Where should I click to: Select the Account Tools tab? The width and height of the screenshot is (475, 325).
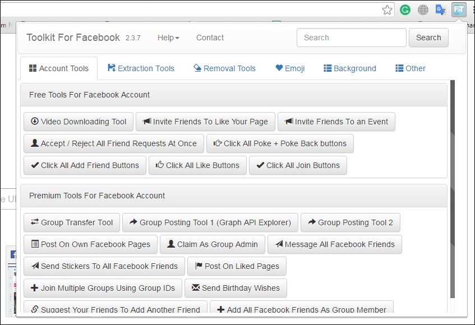click(x=59, y=68)
